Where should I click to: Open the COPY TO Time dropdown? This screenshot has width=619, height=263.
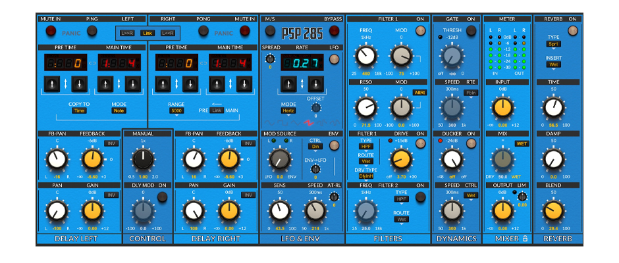coord(79,111)
